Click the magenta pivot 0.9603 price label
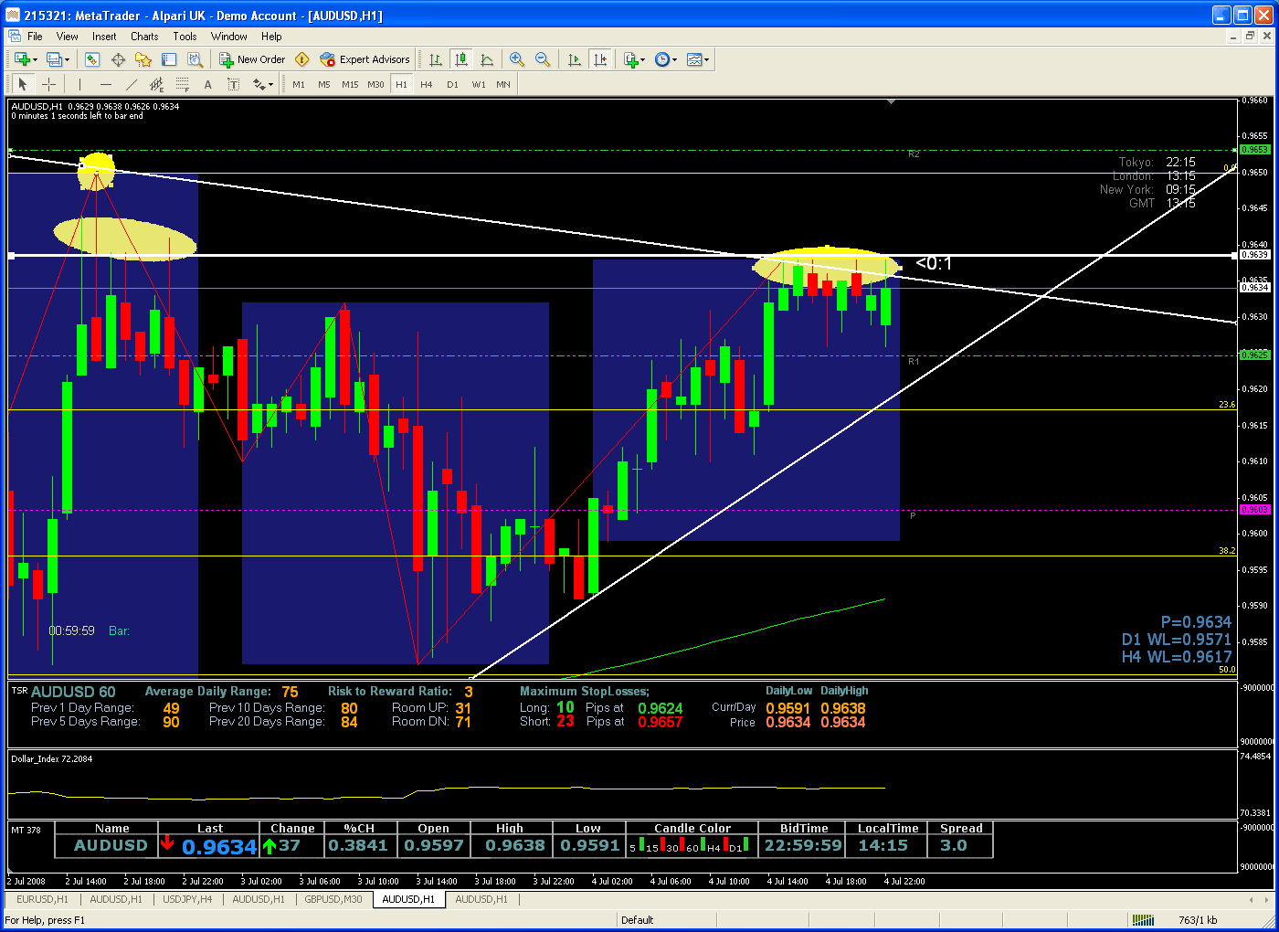The width and height of the screenshot is (1279, 932). point(1254,509)
